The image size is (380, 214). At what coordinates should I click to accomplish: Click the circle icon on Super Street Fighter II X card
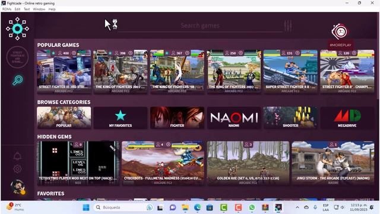click(297, 53)
